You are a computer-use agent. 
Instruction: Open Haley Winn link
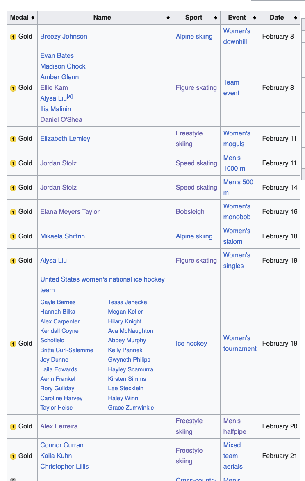[123, 398]
